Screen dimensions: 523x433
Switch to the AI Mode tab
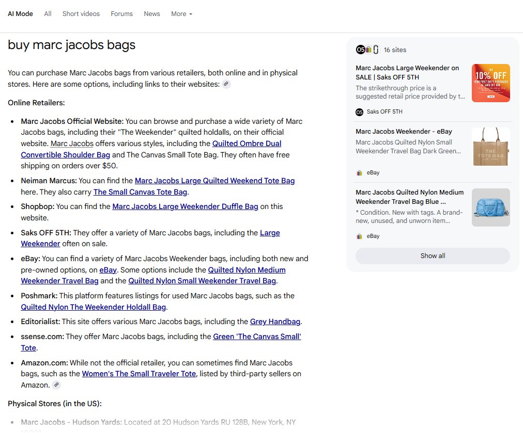(20, 13)
